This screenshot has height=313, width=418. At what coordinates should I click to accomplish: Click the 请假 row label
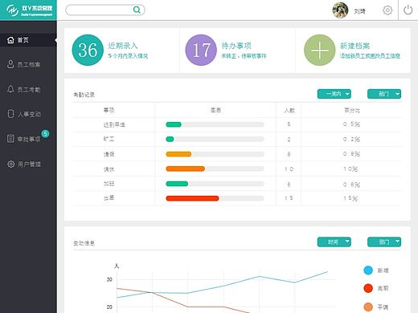coord(109,154)
